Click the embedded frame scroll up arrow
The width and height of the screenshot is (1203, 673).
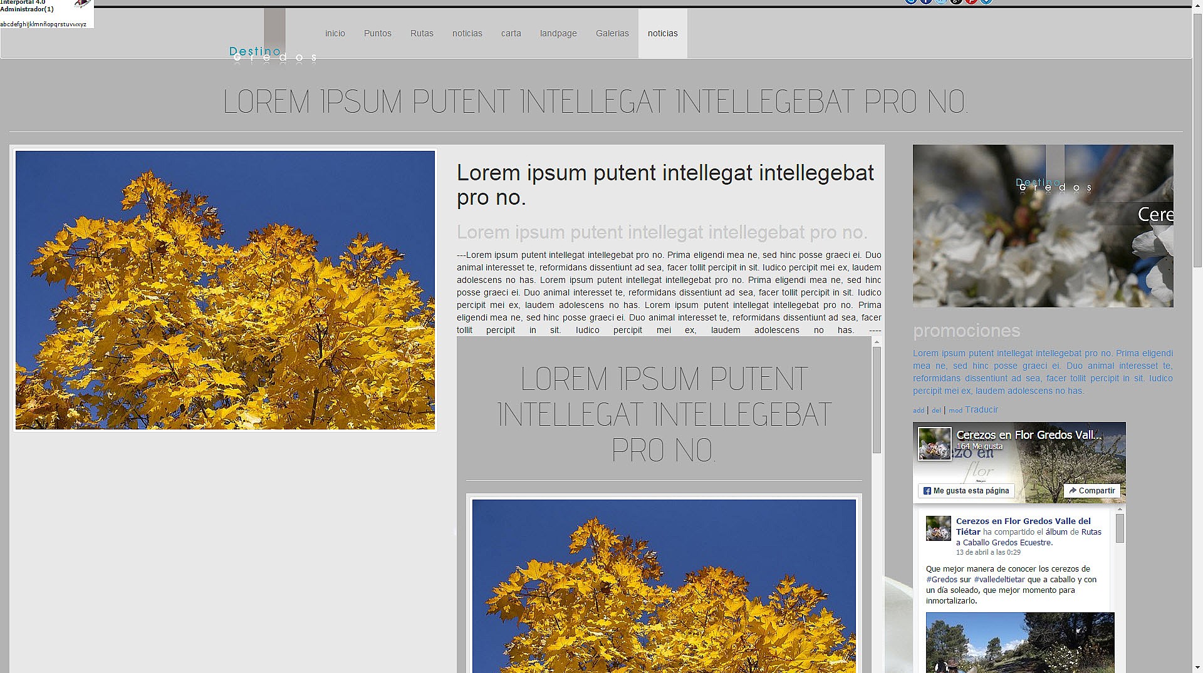(877, 342)
